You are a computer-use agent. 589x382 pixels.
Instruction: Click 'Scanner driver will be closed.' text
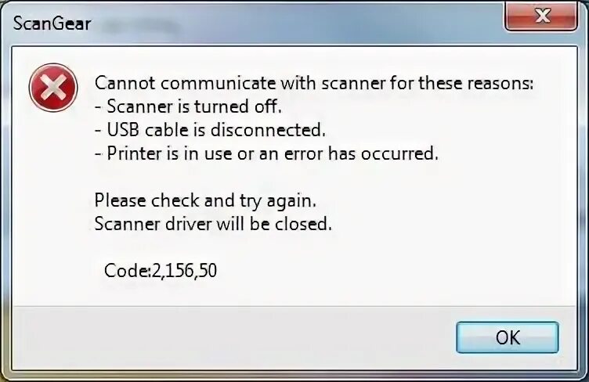point(213,224)
